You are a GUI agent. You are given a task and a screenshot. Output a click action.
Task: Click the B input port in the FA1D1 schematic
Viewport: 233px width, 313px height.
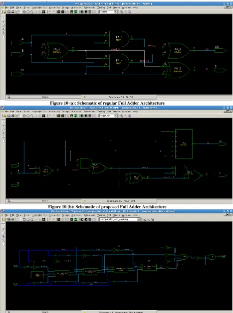coord(17,54)
